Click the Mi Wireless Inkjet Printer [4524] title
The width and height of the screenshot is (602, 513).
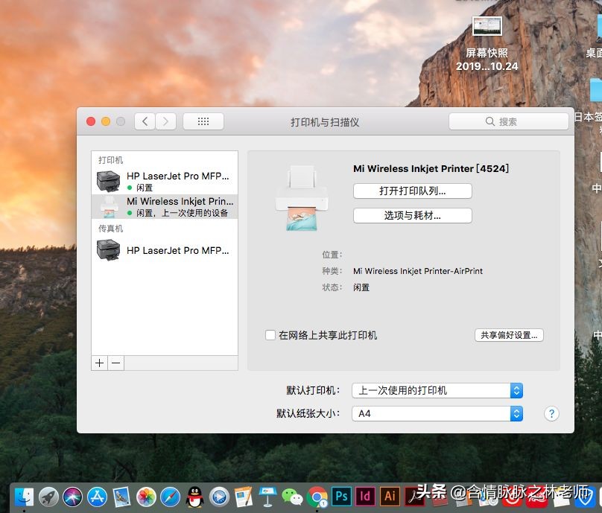click(x=431, y=168)
